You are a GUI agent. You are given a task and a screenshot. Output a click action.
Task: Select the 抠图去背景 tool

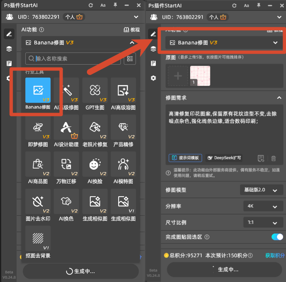(38, 238)
